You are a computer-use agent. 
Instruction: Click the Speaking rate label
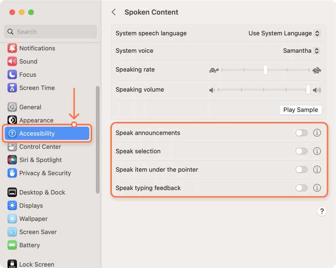click(x=135, y=70)
